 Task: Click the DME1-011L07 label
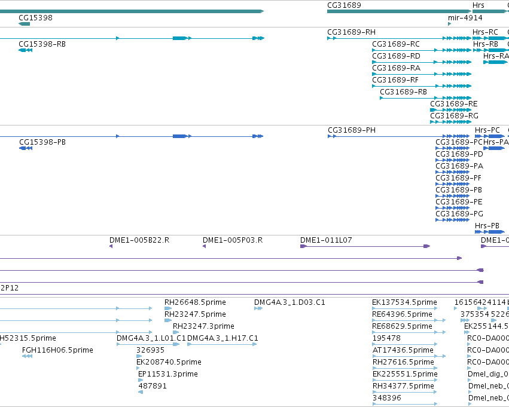[x=326, y=240]
